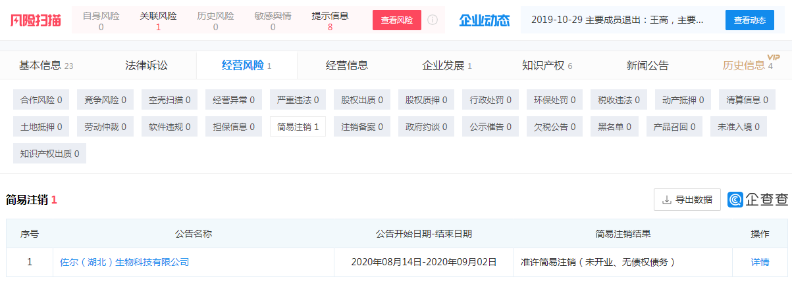Viewport: 792px width, 283px height.
Task: Open the 知识产权 tab
Action: (x=546, y=65)
